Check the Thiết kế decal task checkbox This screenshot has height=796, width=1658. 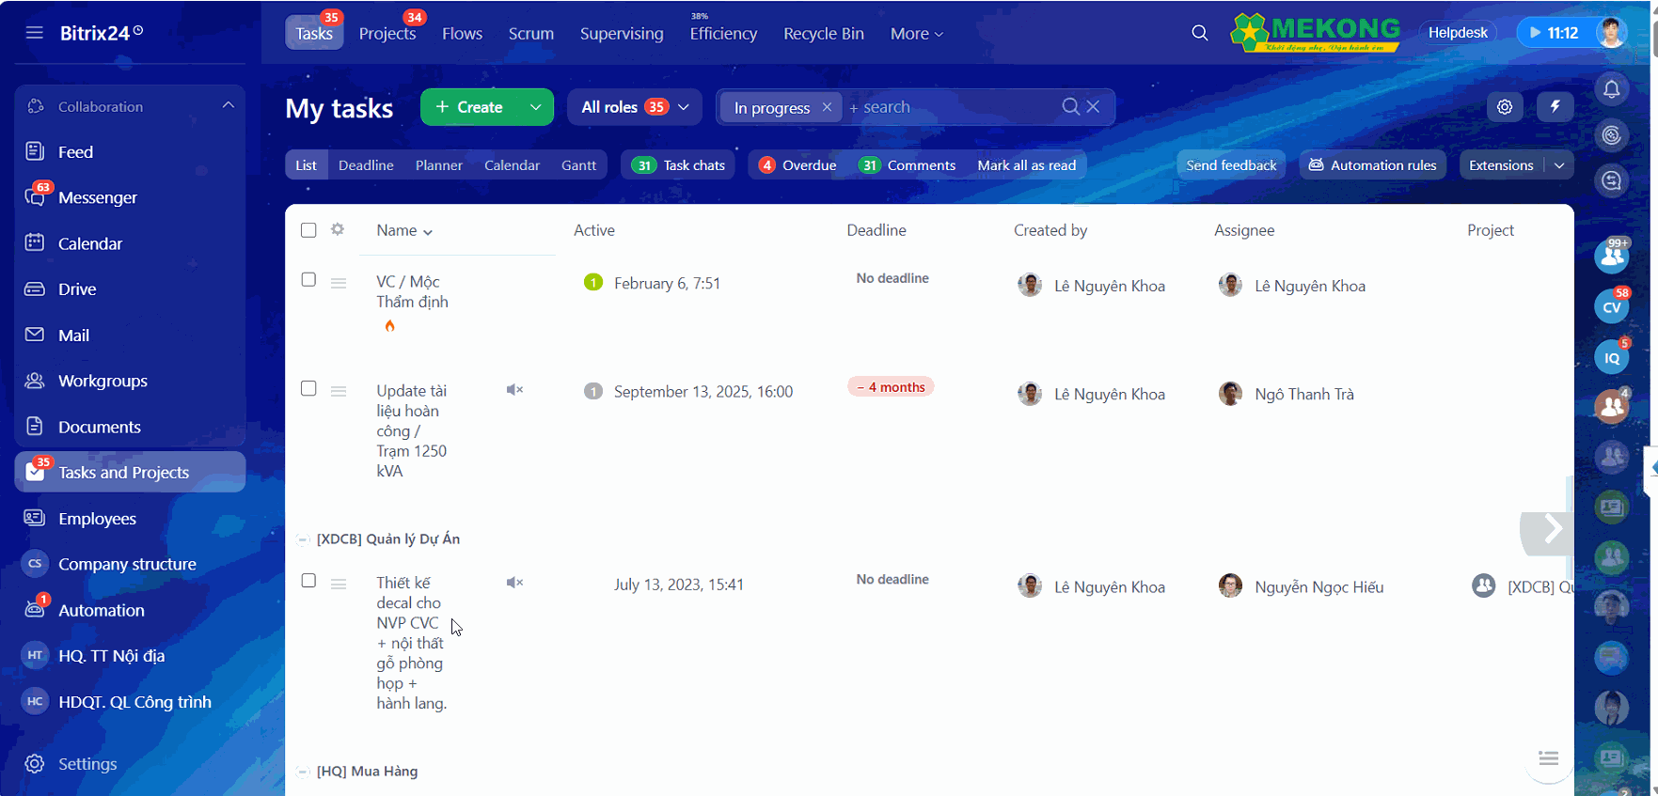click(308, 581)
